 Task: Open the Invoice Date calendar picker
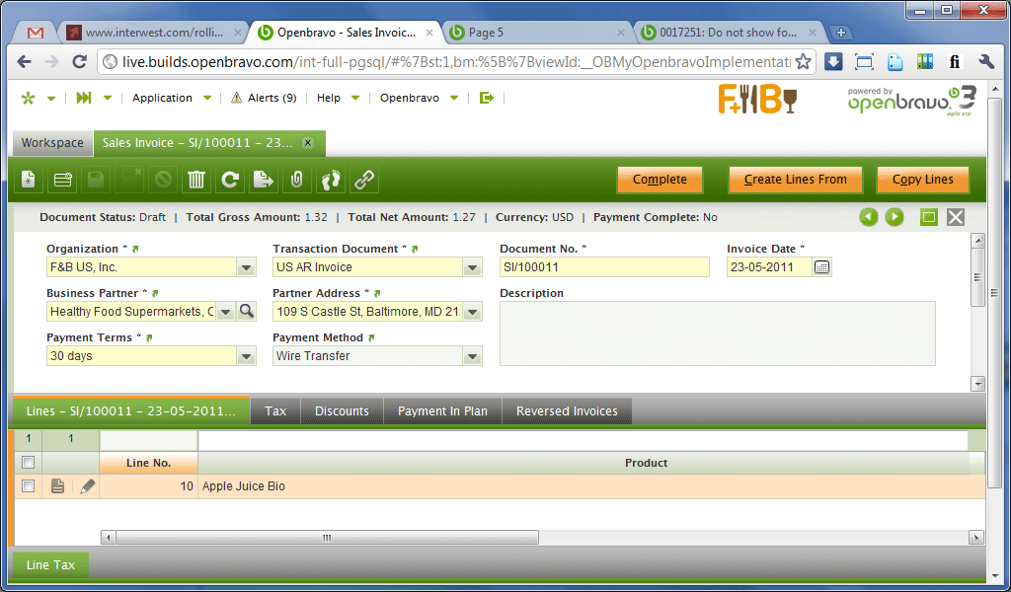(821, 267)
